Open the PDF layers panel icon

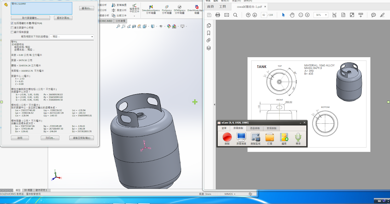tap(209, 48)
